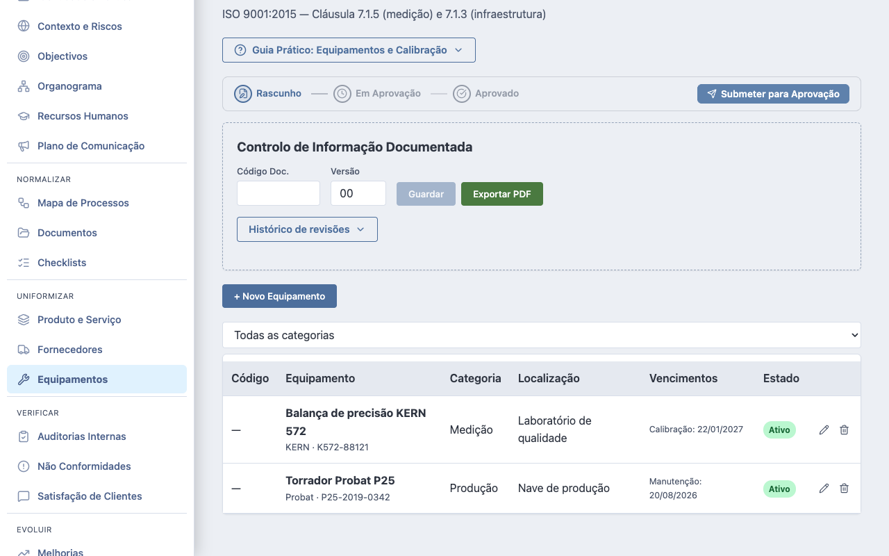Click the graduation cap icon beside Recursos Humanos

coord(24,116)
